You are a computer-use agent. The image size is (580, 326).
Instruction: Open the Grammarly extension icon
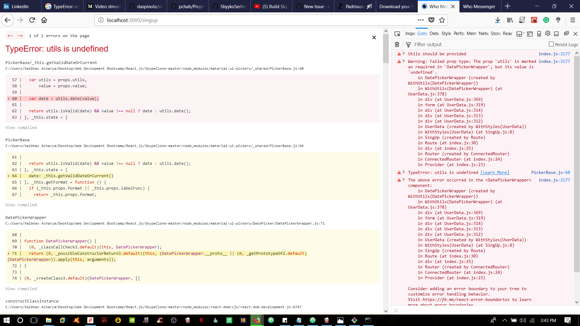coord(546,20)
